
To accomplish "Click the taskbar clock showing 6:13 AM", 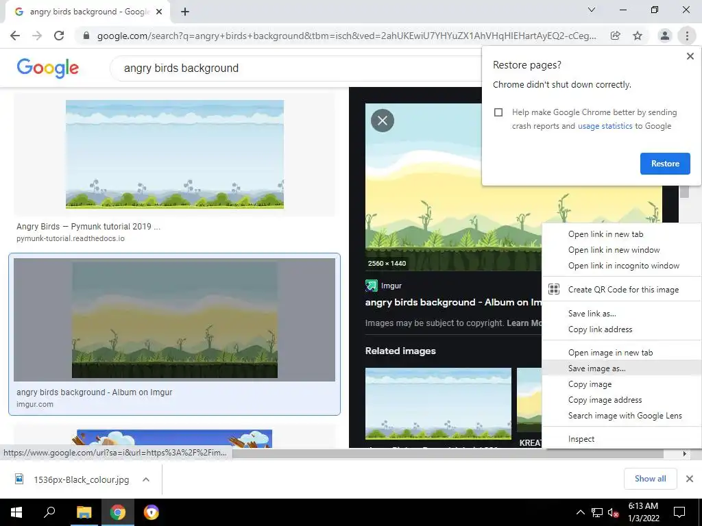I will click(x=643, y=512).
